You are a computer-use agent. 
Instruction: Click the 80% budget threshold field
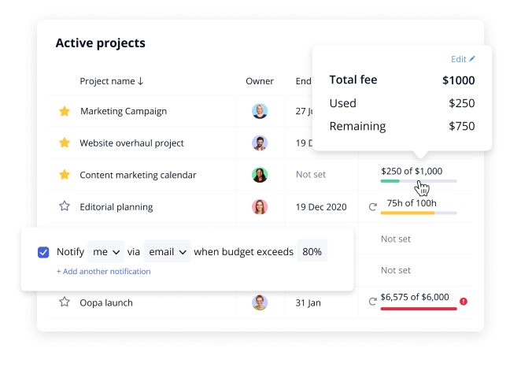pos(312,252)
